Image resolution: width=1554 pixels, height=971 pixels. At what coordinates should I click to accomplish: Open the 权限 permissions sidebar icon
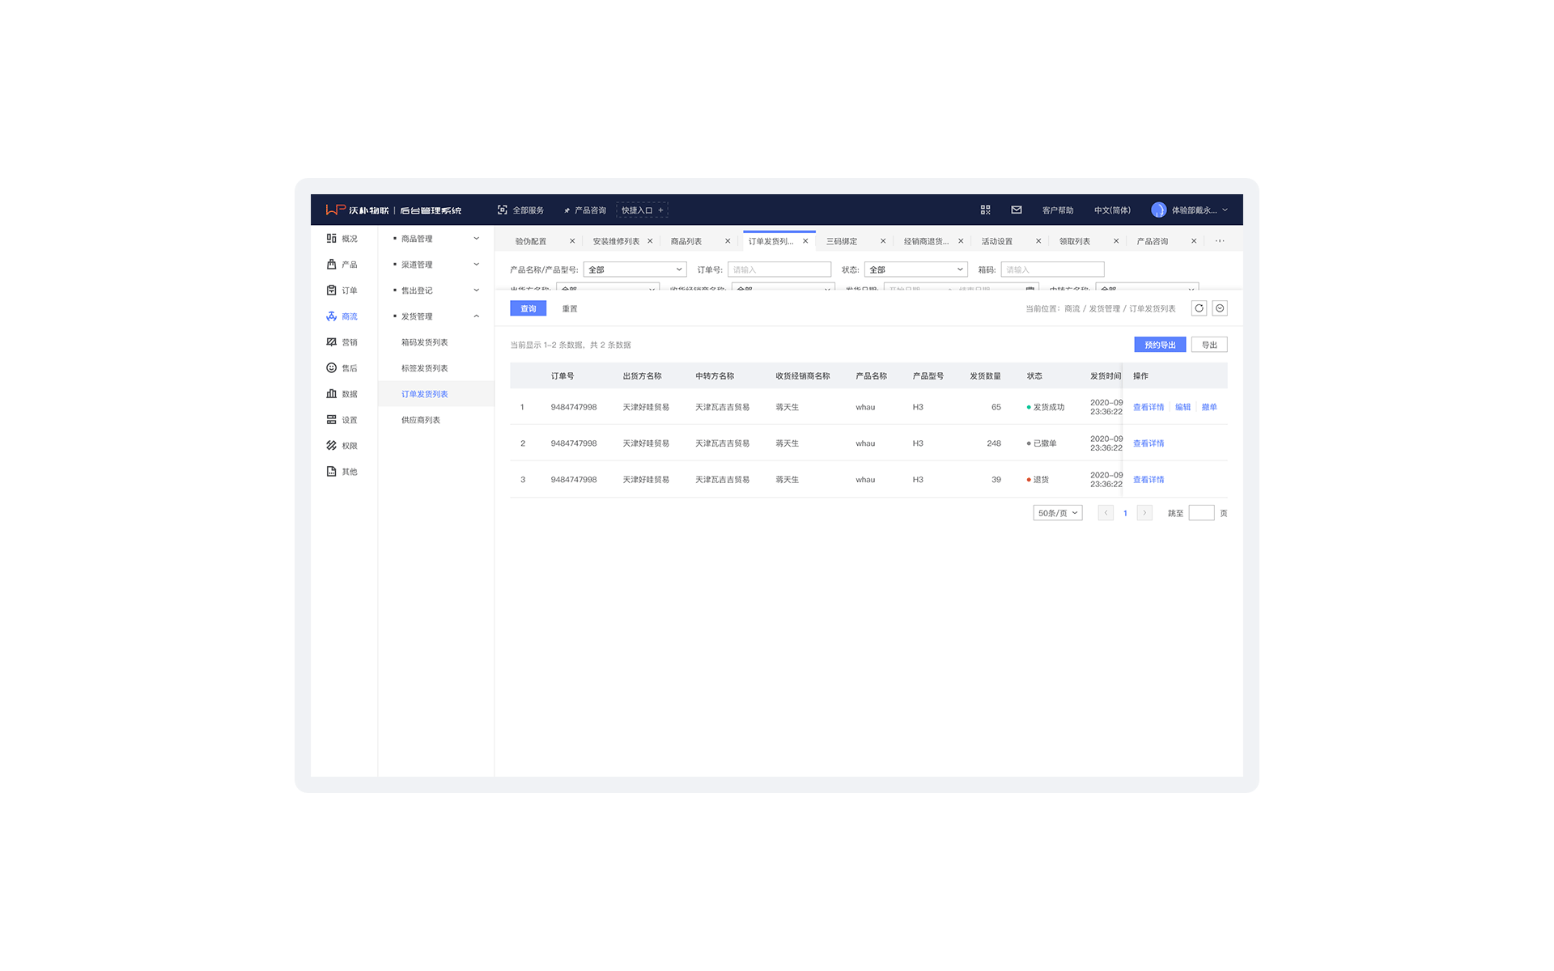point(331,446)
